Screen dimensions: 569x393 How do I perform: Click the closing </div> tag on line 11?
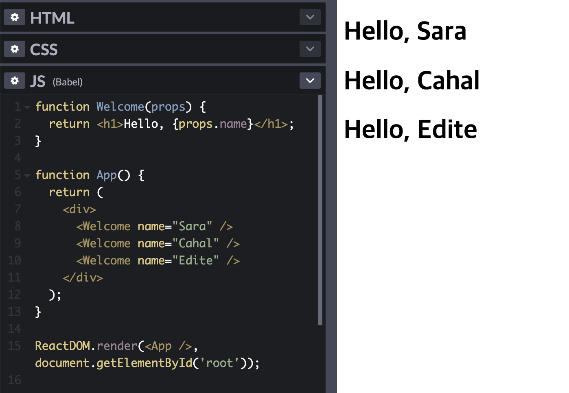(x=83, y=277)
